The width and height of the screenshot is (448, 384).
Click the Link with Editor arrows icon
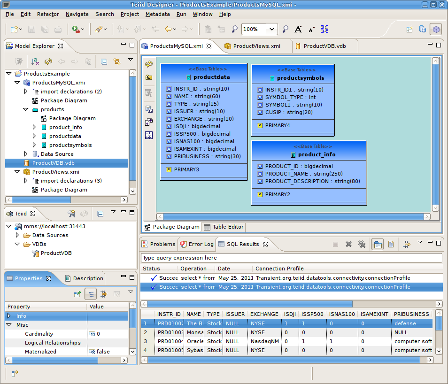tap(117, 61)
